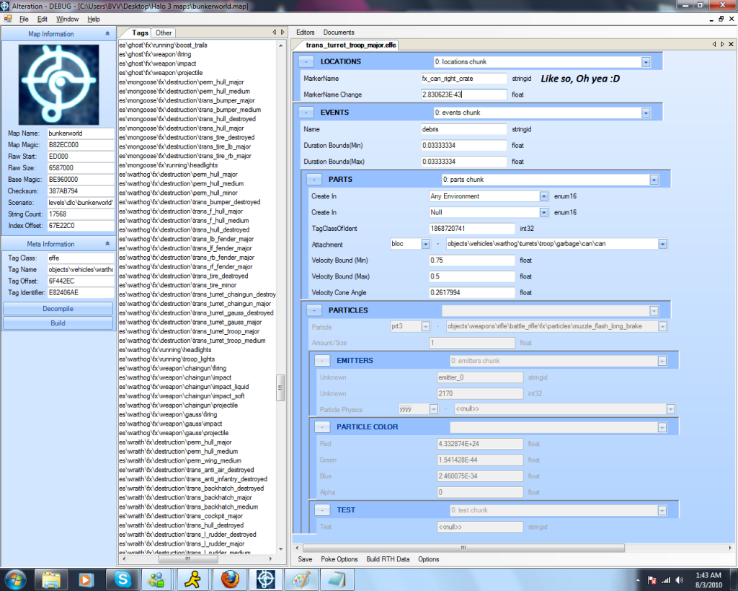Open Skype from the taskbar
Image resolution: width=738 pixels, height=591 pixels.
[123, 579]
